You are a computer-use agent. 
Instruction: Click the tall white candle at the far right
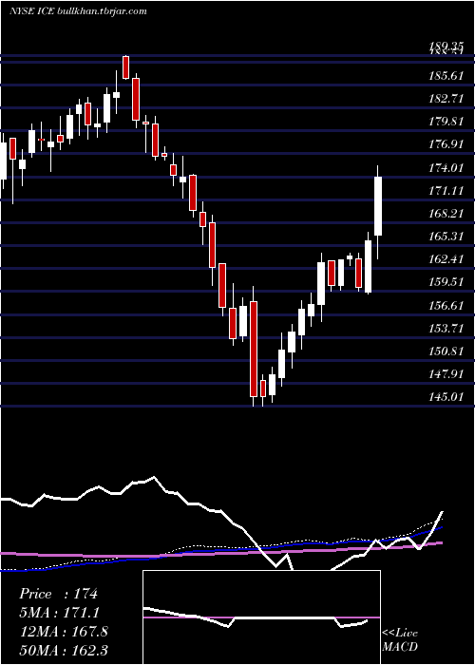(378, 206)
